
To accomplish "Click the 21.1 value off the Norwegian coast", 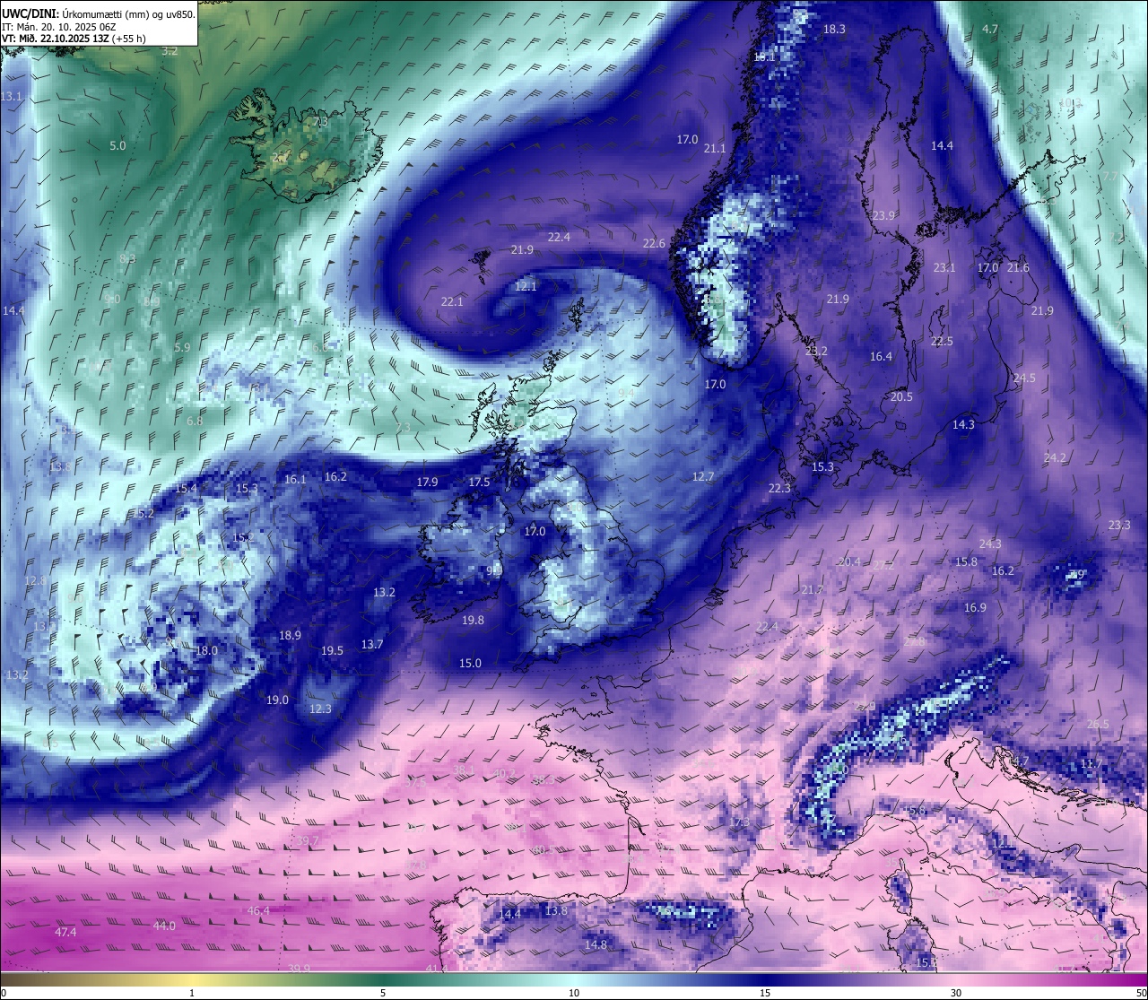I will (x=715, y=149).
